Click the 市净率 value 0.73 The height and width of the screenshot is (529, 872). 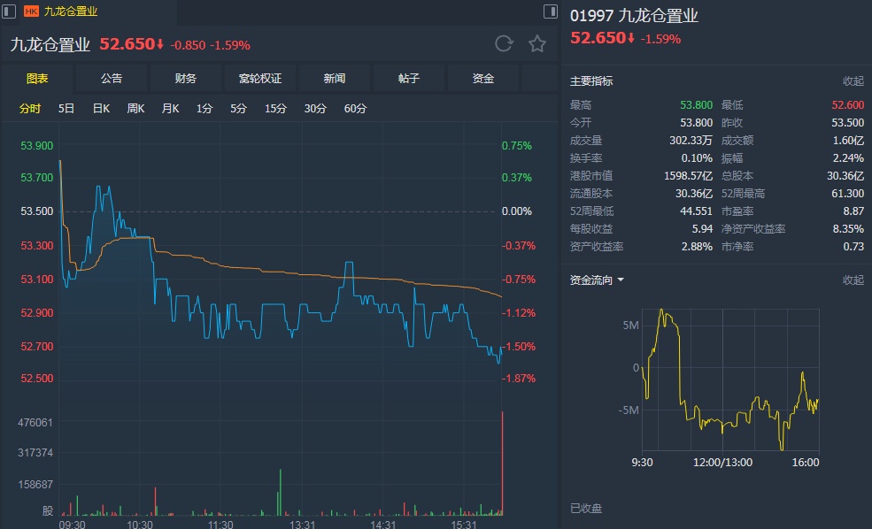853,247
